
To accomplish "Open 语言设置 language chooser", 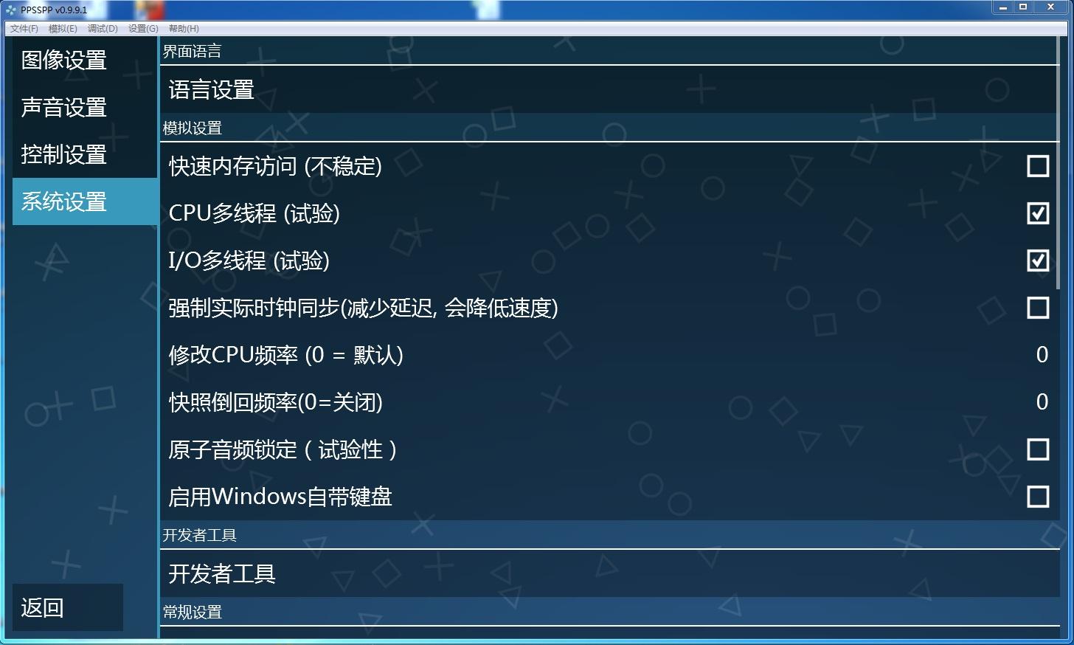I will pos(609,89).
